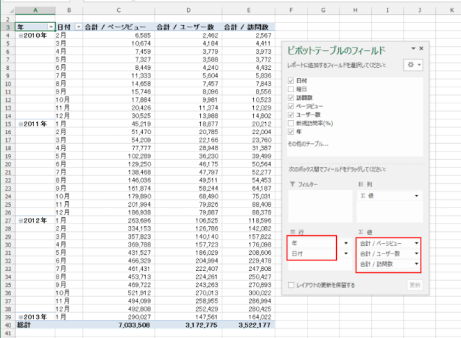The height and width of the screenshot is (338, 461).
Task: Uncheck the 訪問数 field checkbox
Action: (x=291, y=98)
